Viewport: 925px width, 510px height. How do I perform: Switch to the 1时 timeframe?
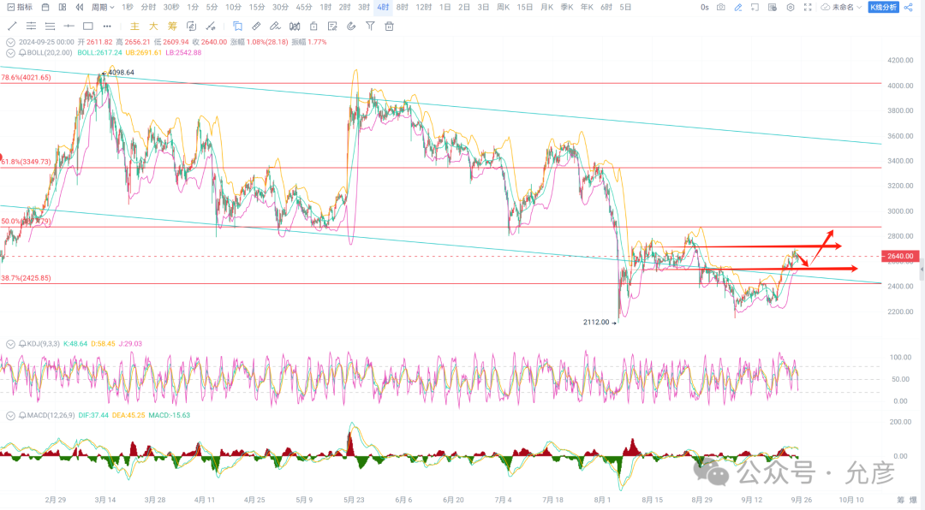click(x=325, y=7)
